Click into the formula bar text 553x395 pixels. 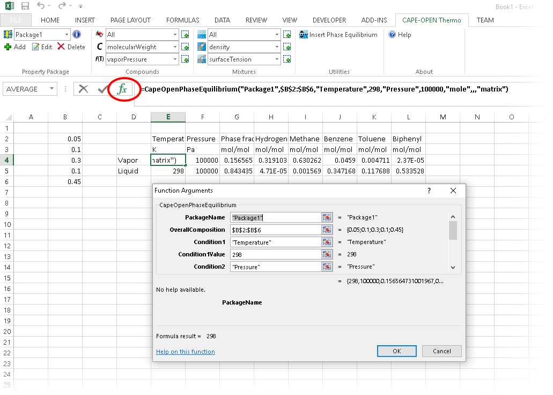coord(325,89)
